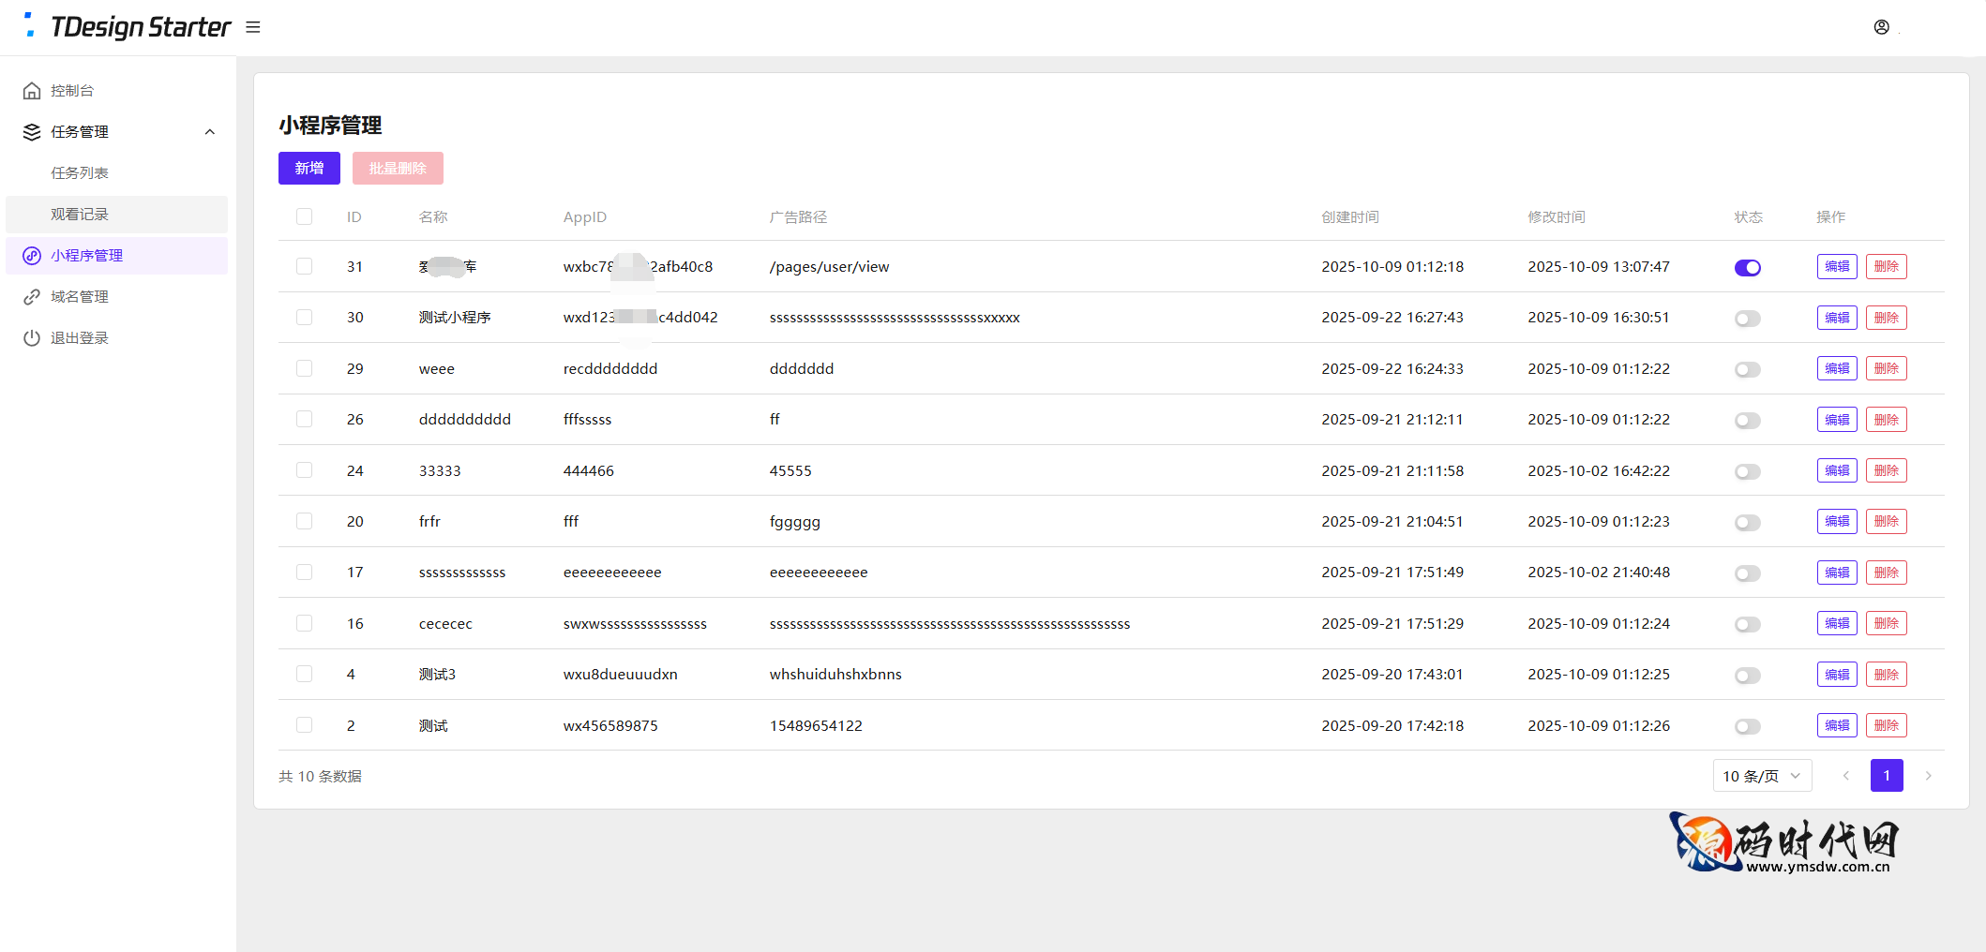Click the 退出登录 power icon
The image size is (1986, 952).
32,338
